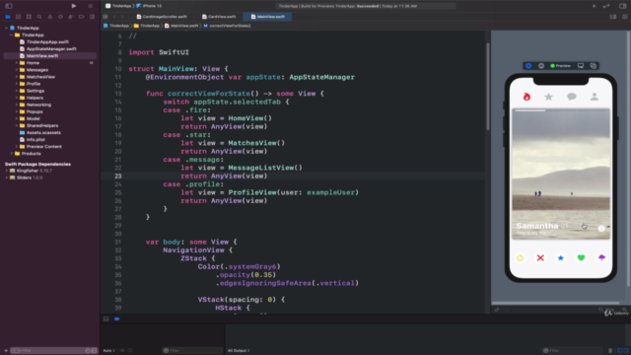Screen dimensions: 631x355
Task: Open the issue navigator warning icon
Action: pyautogui.click(x=50, y=17)
